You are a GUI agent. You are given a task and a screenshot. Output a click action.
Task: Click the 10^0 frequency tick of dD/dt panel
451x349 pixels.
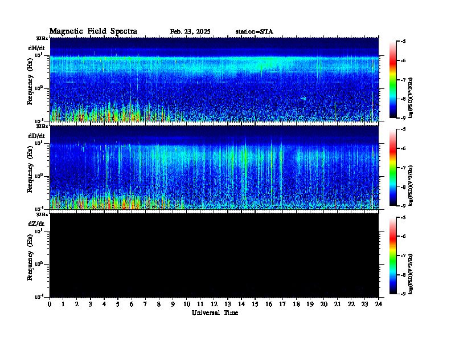[x=39, y=176]
